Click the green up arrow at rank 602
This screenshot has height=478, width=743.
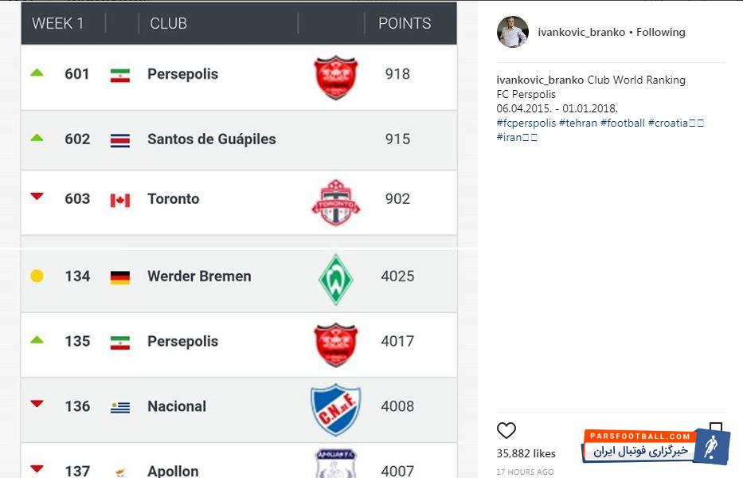[37, 138]
